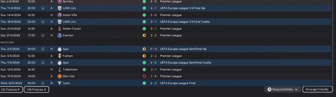Click the TV broadcast icon on Everton fixture
Screen dimensions: 336x97
pos(43,35)
